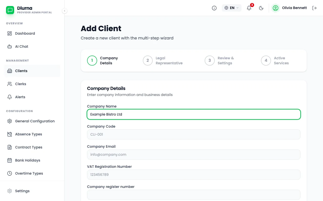This screenshot has width=323, height=201.
Task: Click 'Create a new client' subtitle text
Action: pos(127,38)
